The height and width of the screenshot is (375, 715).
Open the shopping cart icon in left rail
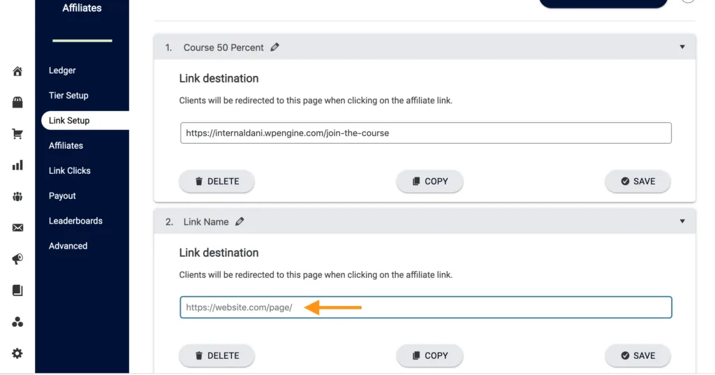click(x=17, y=133)
